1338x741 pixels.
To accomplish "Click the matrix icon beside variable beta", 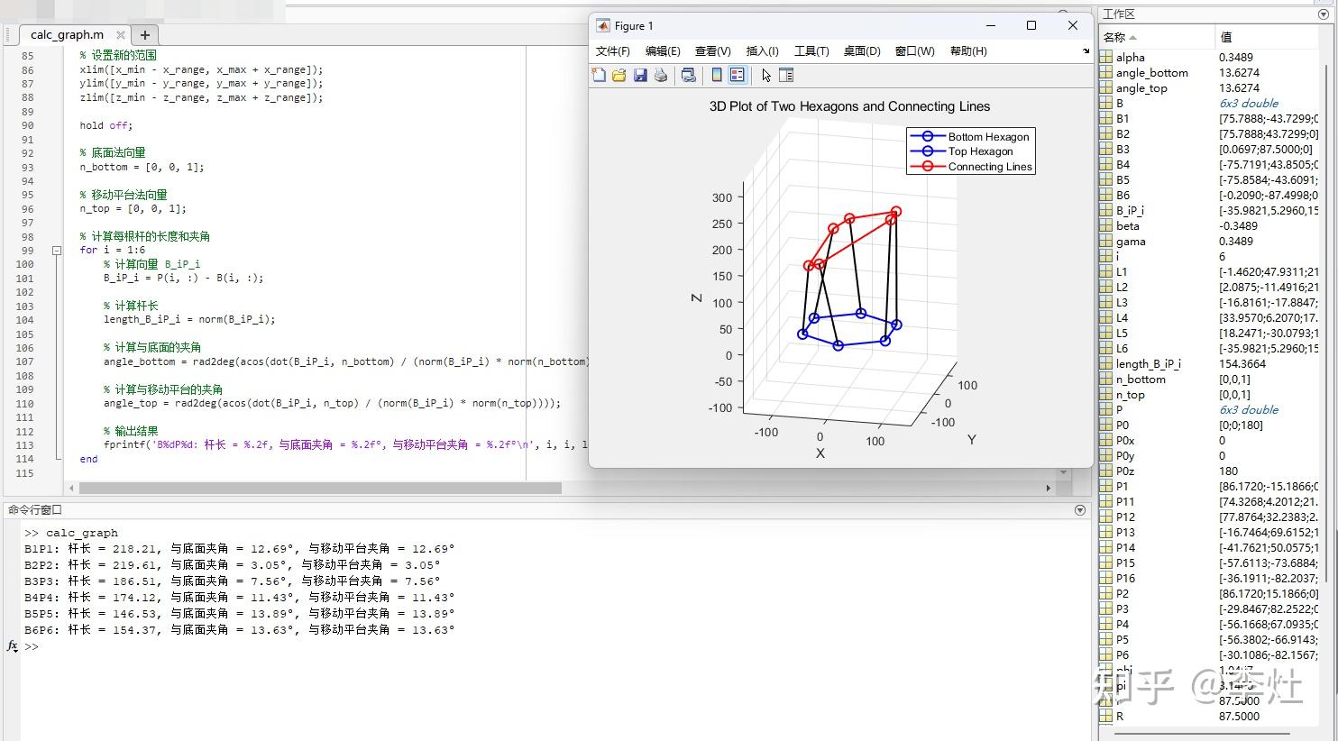I will click(1106, 226).
